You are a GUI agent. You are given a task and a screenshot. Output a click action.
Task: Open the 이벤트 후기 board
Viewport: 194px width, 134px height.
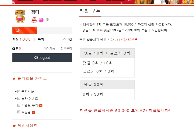(x=29, y=105)
